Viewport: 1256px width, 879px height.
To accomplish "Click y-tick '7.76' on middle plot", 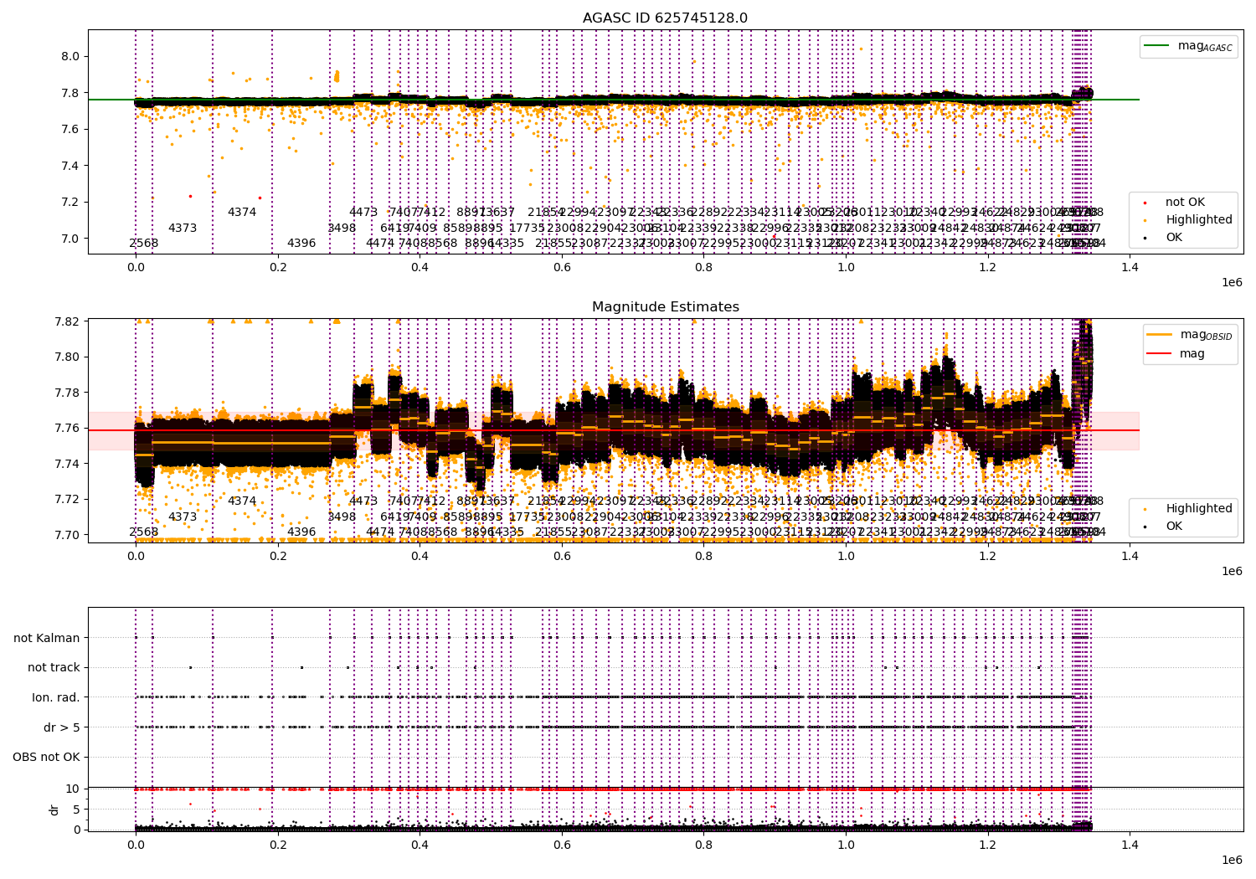I will 67,429.
